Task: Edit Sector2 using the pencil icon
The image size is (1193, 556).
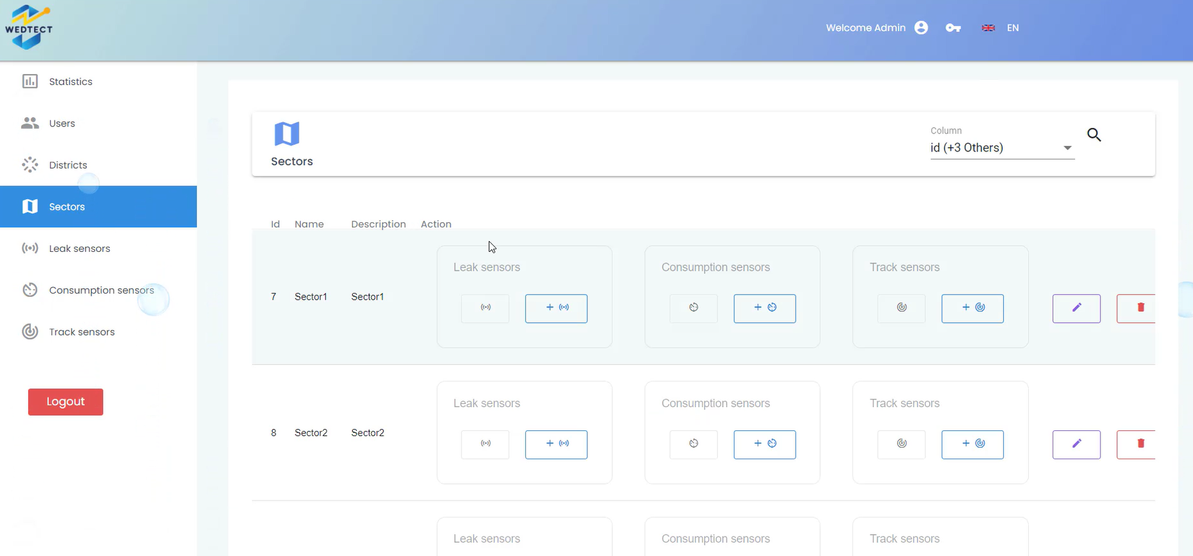Action: [x=1076, y=444]
